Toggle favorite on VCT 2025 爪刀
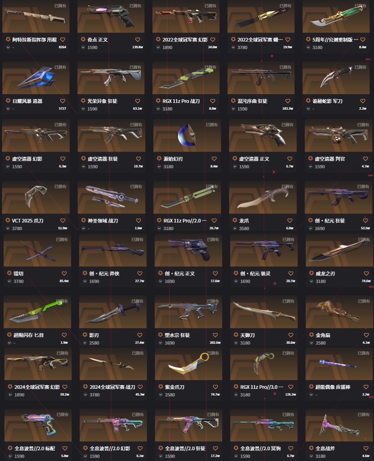 click(x=63, y=221)
